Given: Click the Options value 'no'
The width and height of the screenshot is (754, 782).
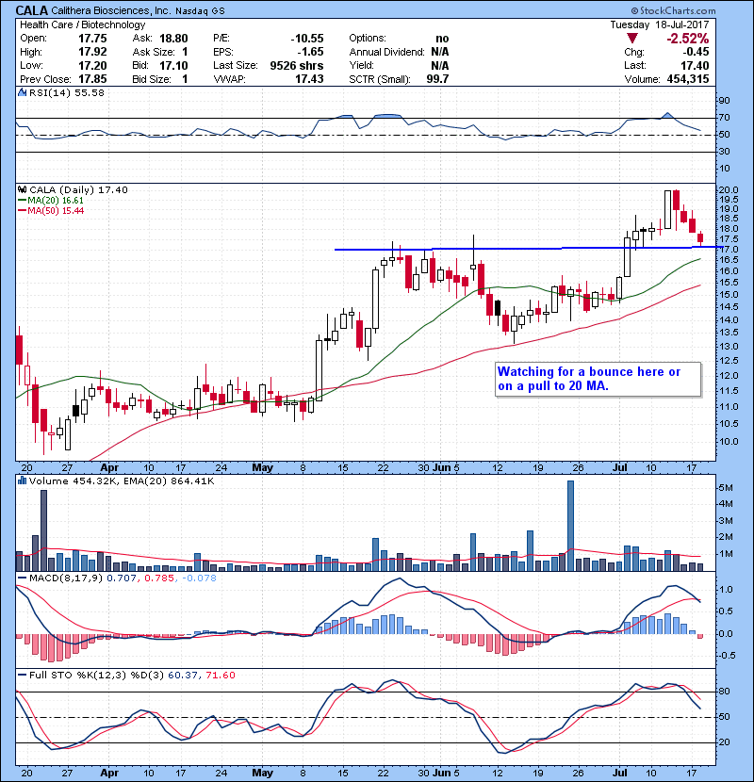Looking at the screenshot, I should pyautogui.click(x=442, y=39).
